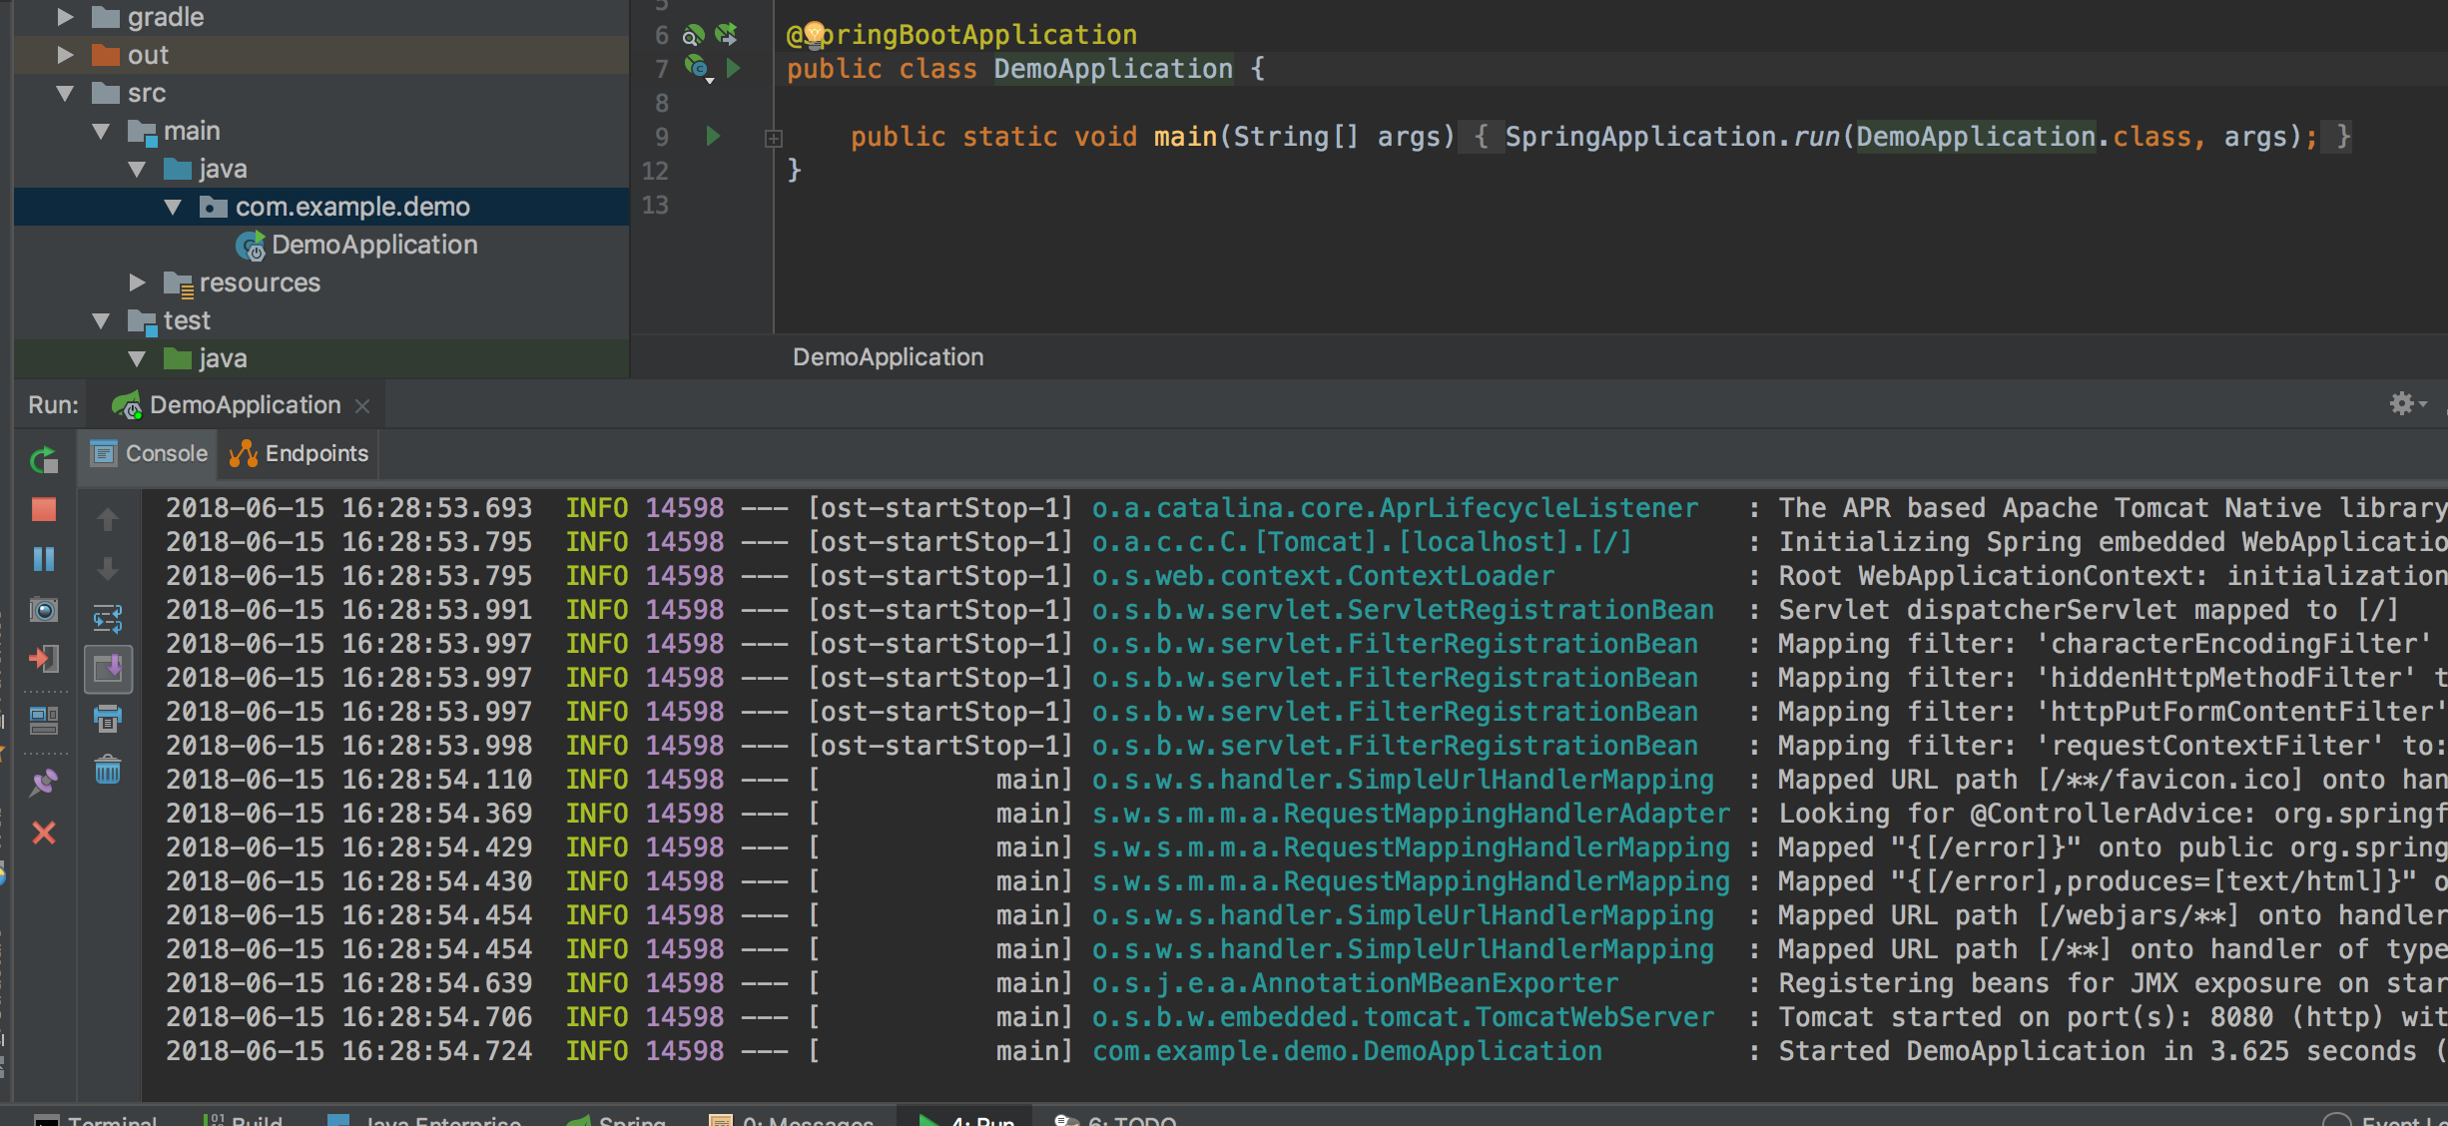Close the DemoApplication run tab
2448x1126 pixels.
(x=362, y=405)
